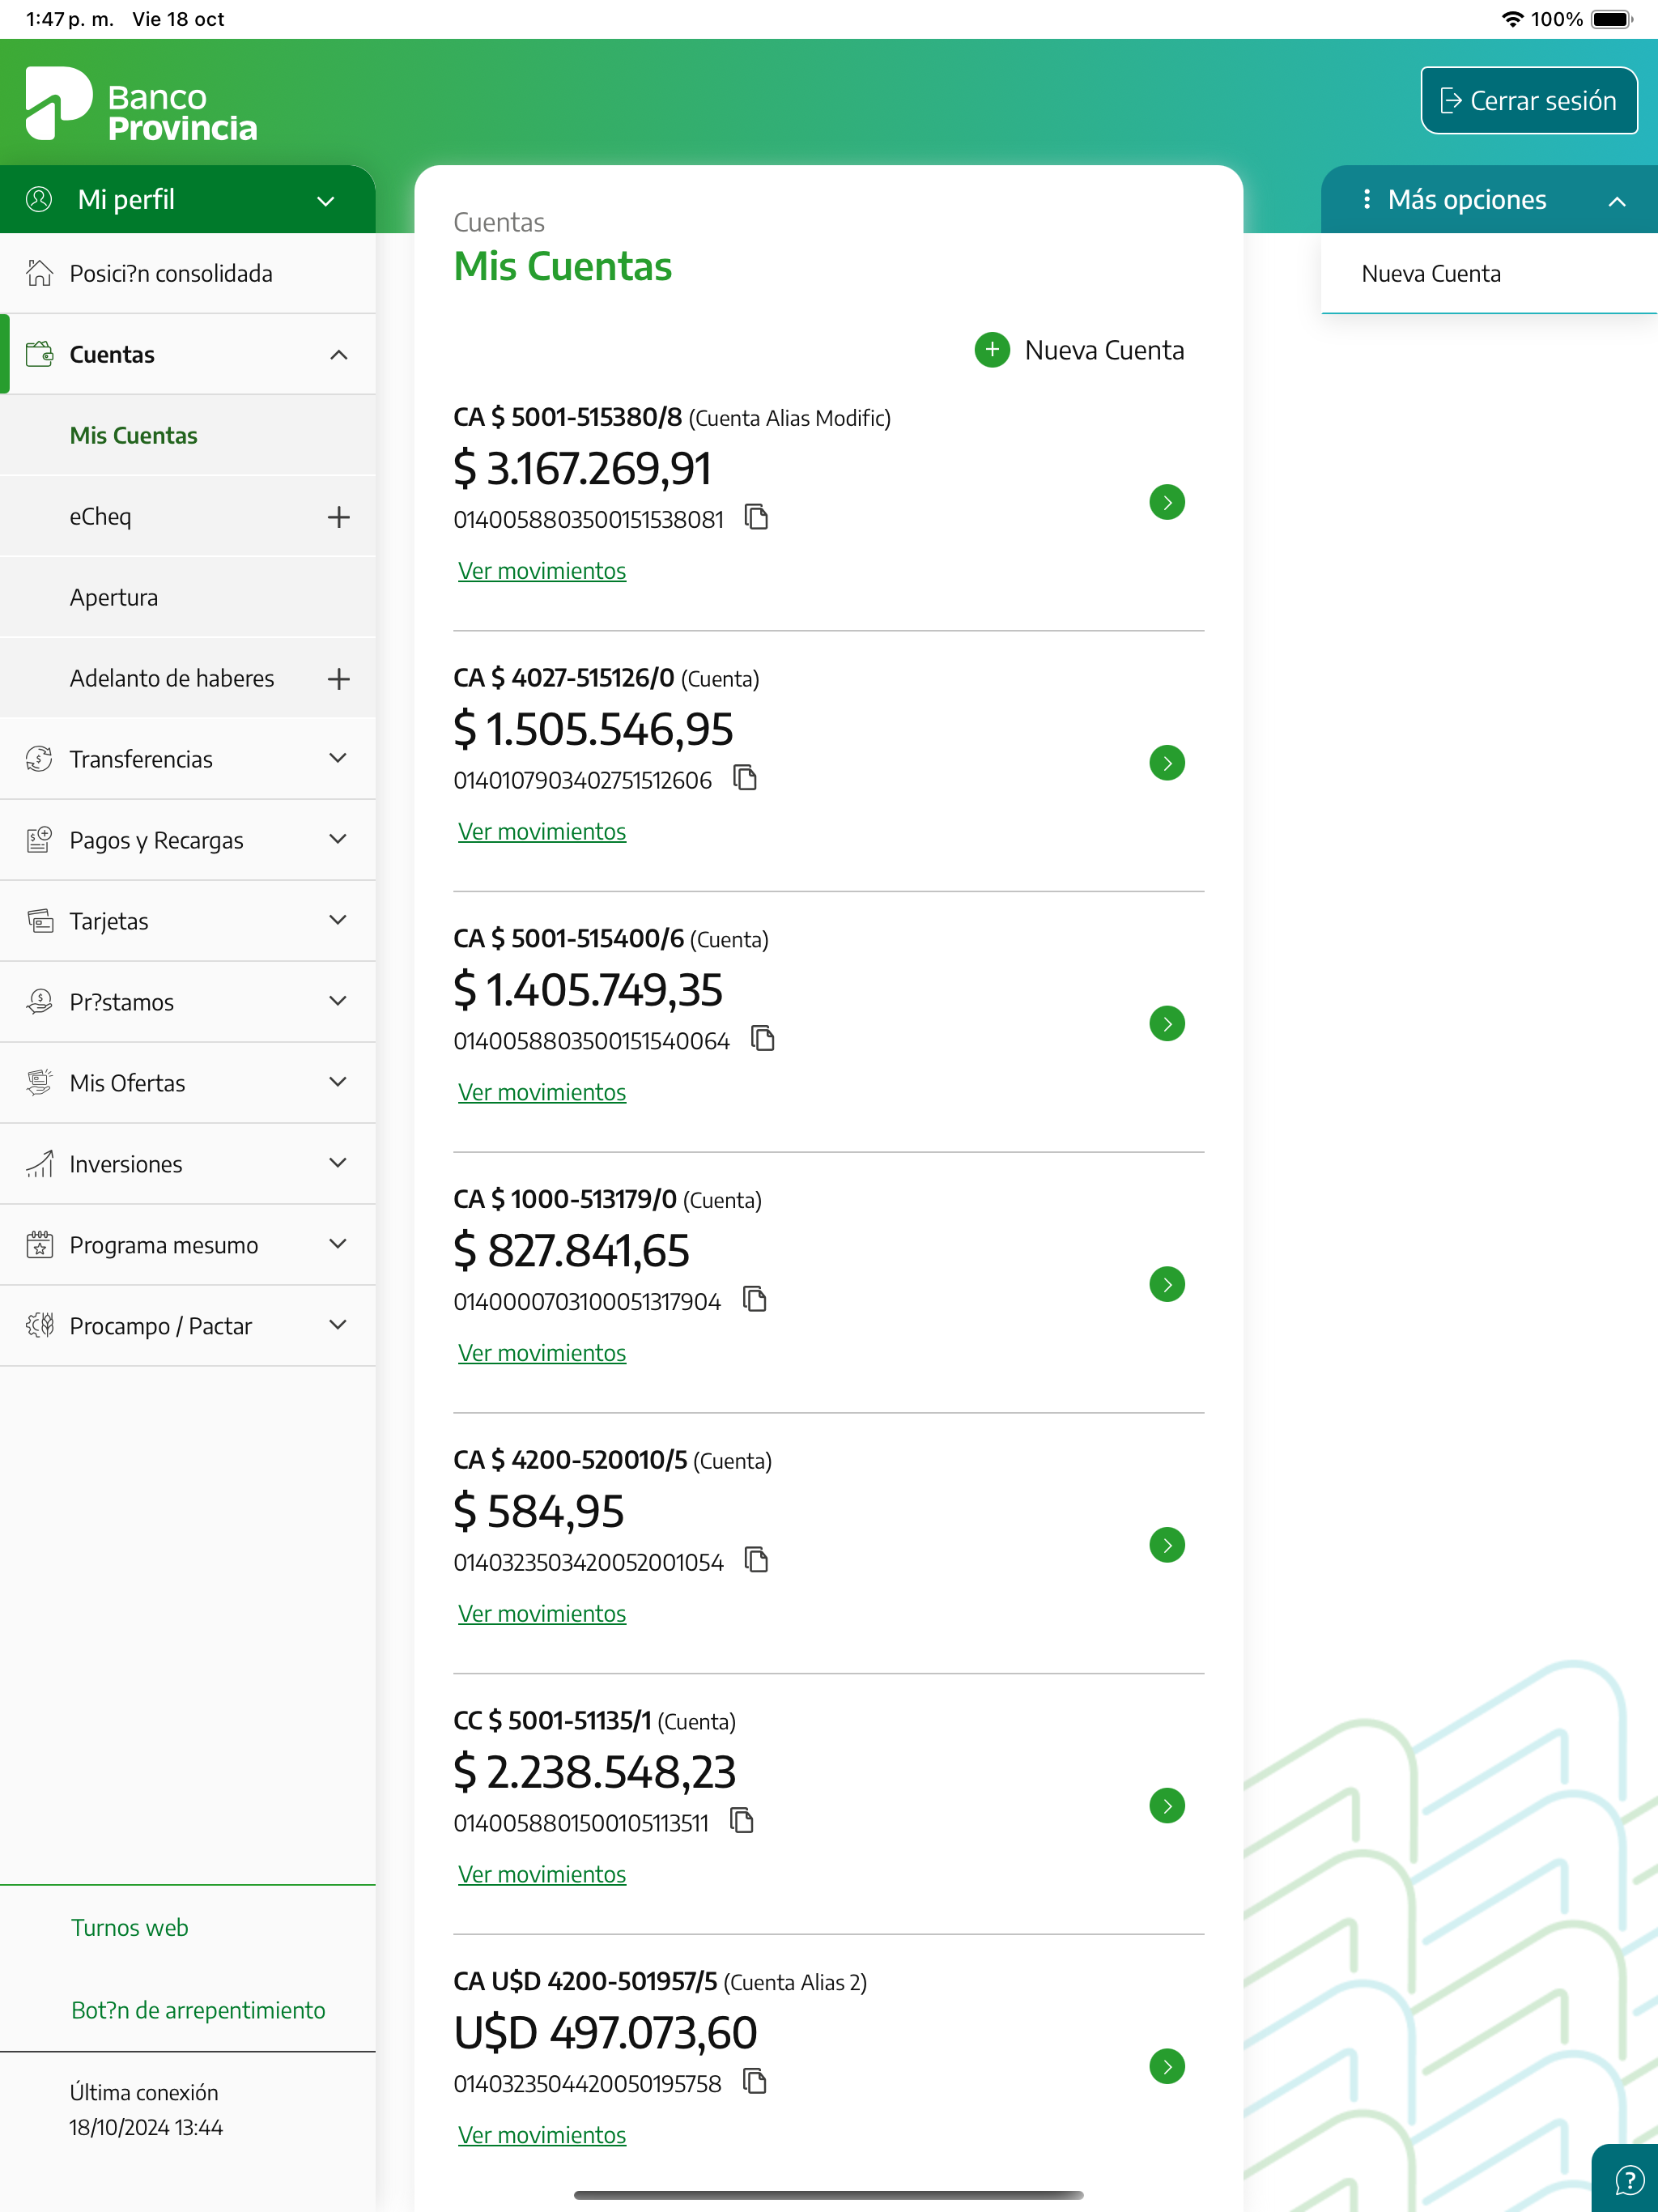Copy CBU of USD account 4200-501957/5

pyautogui.click(x=755, y=2082)
